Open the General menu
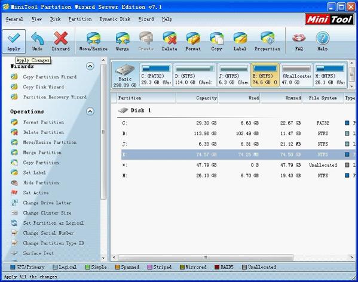The width and height of the screenshot is (358, 282). [x=14, y=19]
